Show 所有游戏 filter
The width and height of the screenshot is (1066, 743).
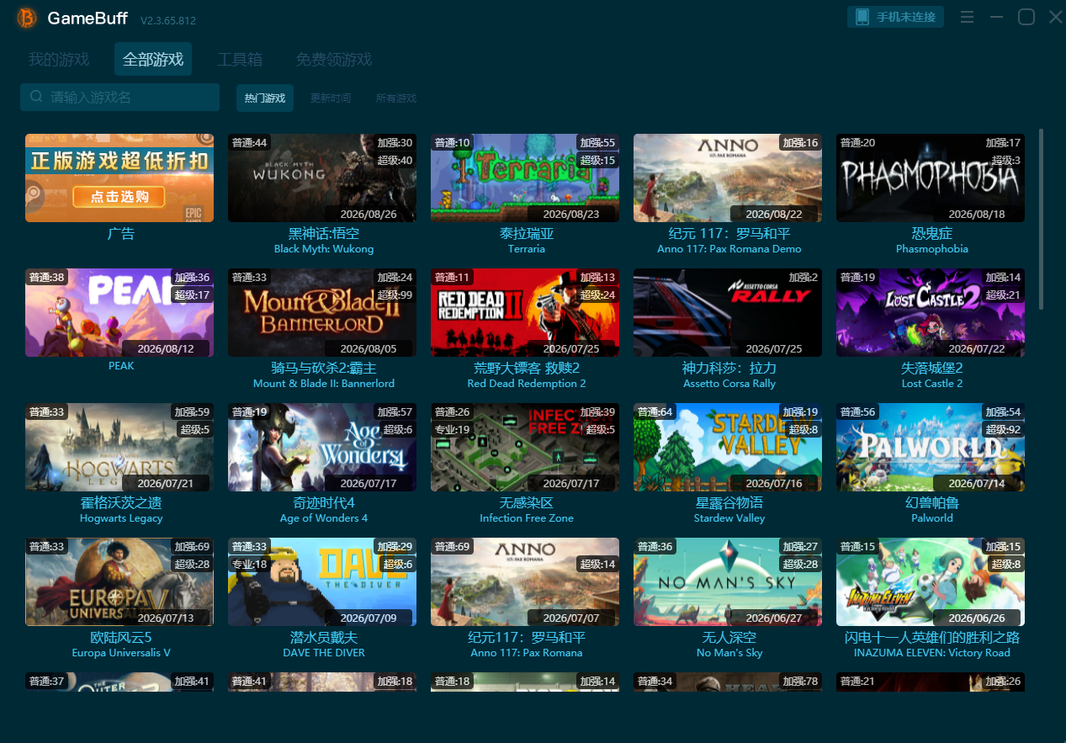tap(396, 98)
